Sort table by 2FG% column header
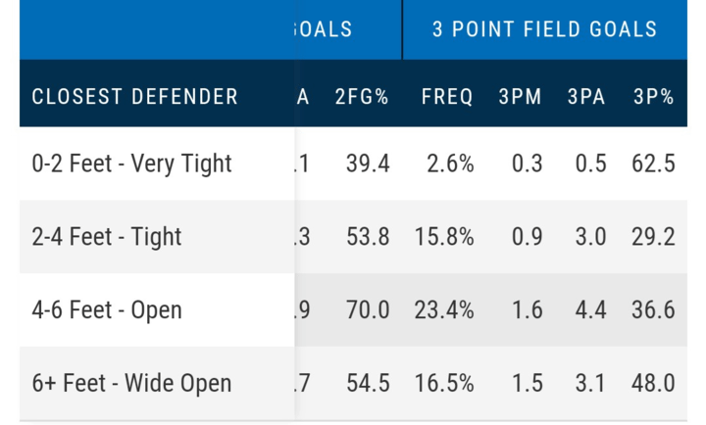 [362, 96]
